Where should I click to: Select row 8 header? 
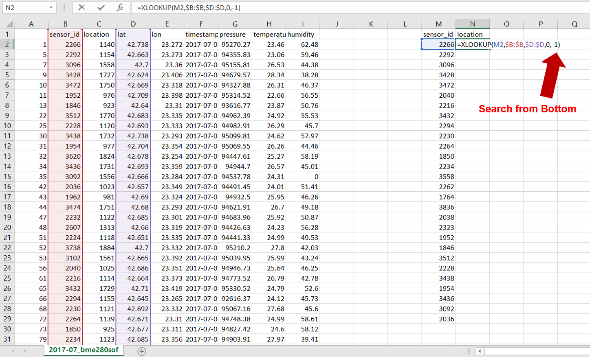7,105
